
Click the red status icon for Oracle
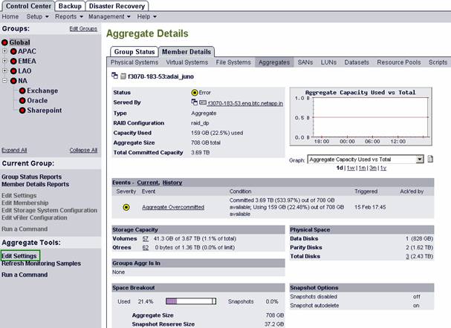click(22, 100)
